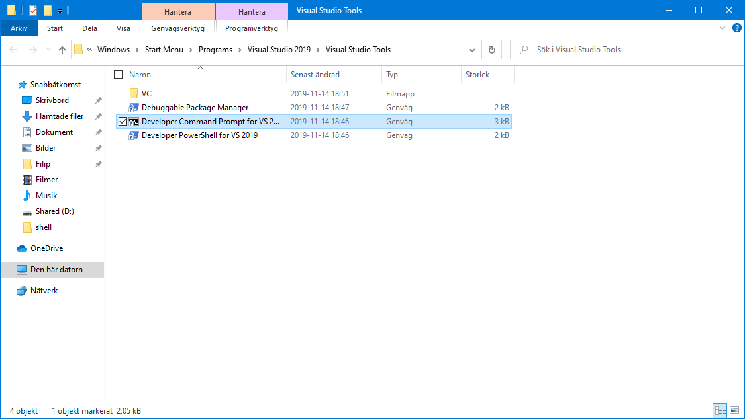Uncheck Developer Command Prompt item checkbox
Image resolution: width=745 pixels, height=419 pixels.
click(x=123, y=122)
